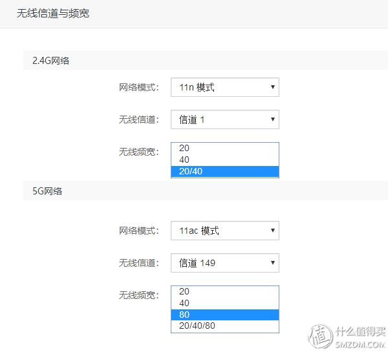
Task: Choose 20/40 in the 2.4G bandwidth list
Action: tap(225, 171)
